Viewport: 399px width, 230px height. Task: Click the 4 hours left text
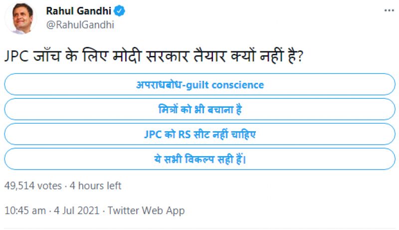[95, 186]
